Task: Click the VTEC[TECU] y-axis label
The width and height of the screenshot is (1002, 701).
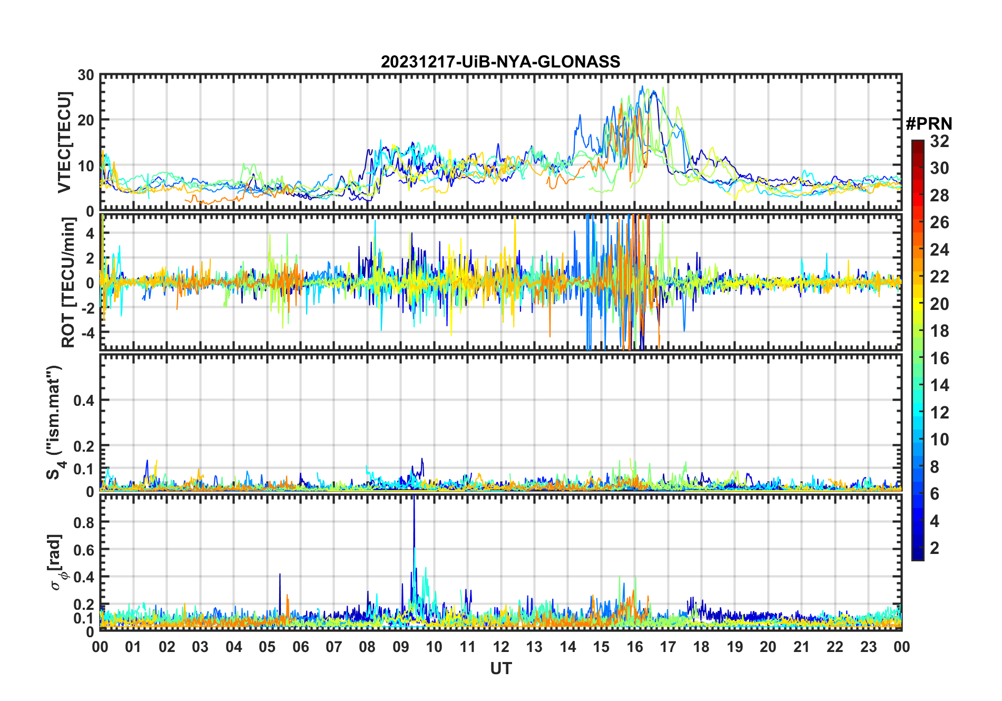Action: pyautogui.click(x=64, y=143)
